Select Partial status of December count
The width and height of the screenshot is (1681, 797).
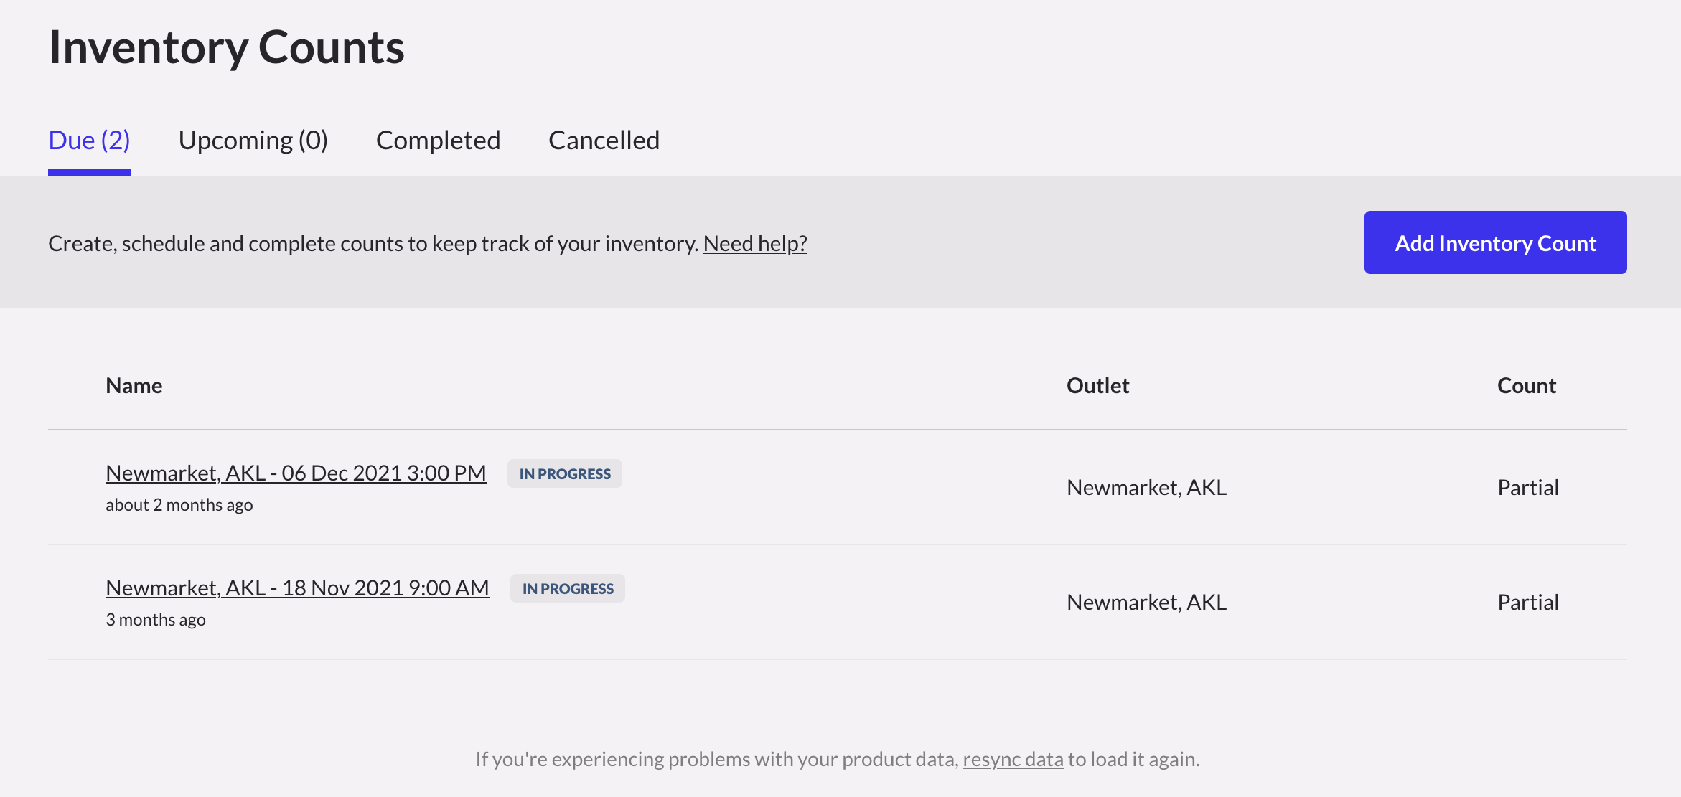coord(1527,487)
